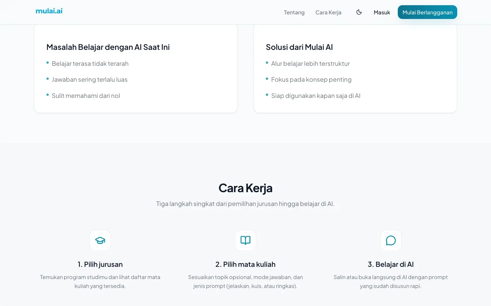
Task: Click the Masuk login link
Action: pos(382,13)
